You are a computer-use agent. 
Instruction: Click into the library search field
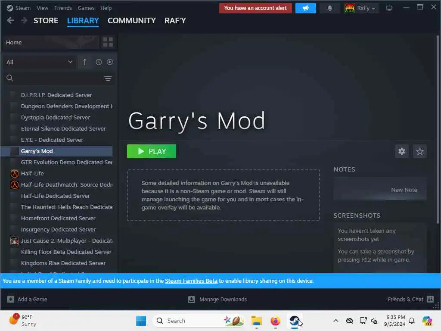tap(58, 78)
